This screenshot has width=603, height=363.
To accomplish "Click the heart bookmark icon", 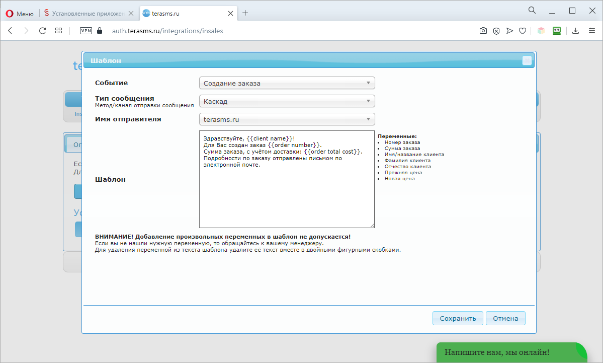I will tap(523, 31).
